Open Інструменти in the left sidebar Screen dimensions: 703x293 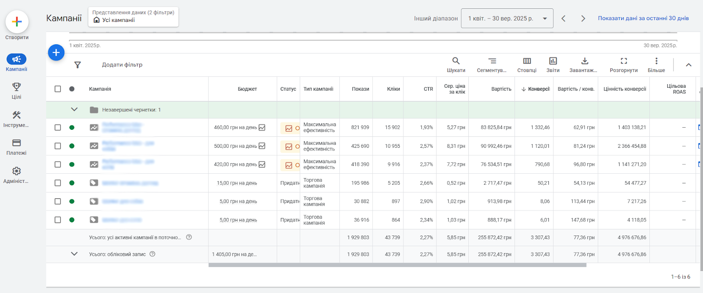[x=17, y=118]
